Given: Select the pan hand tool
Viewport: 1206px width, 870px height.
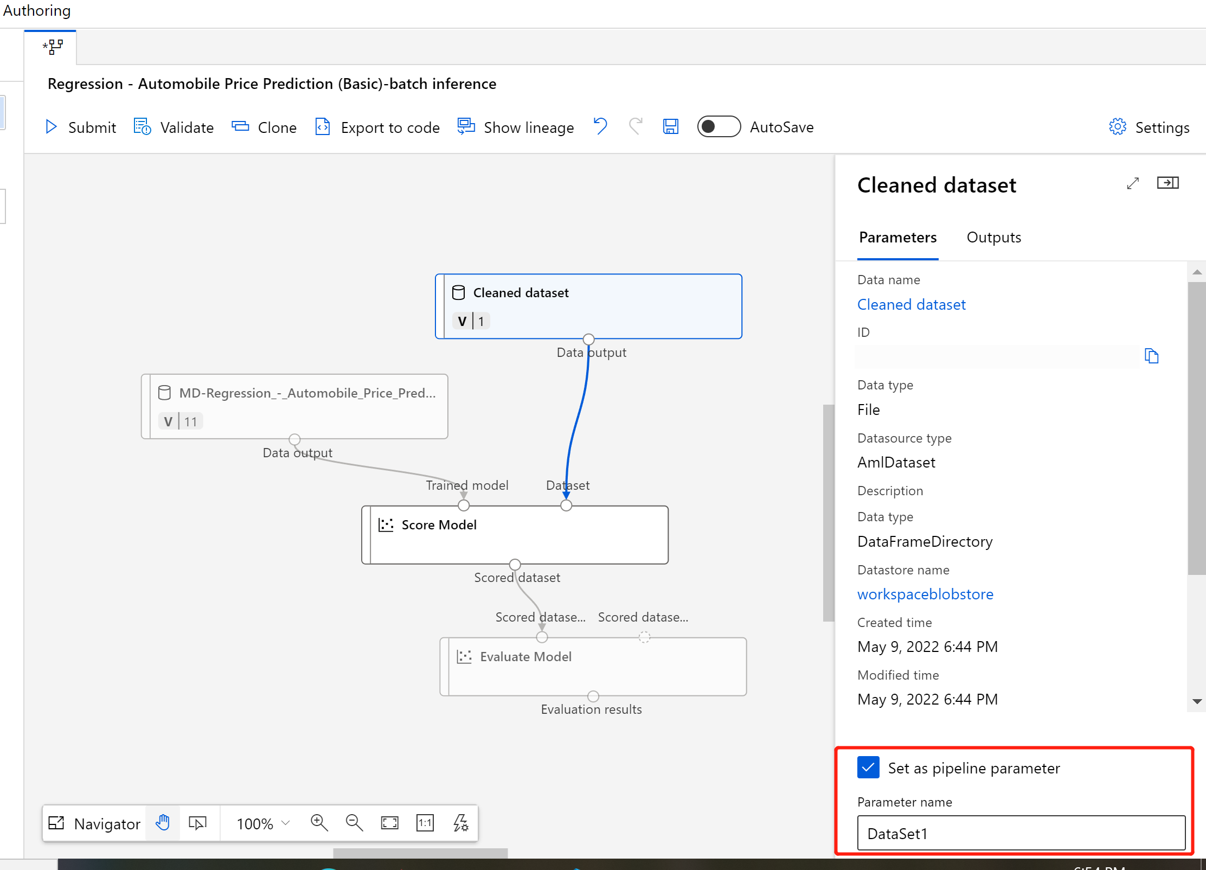Looking at the screenshot, I should click(163, 823).
